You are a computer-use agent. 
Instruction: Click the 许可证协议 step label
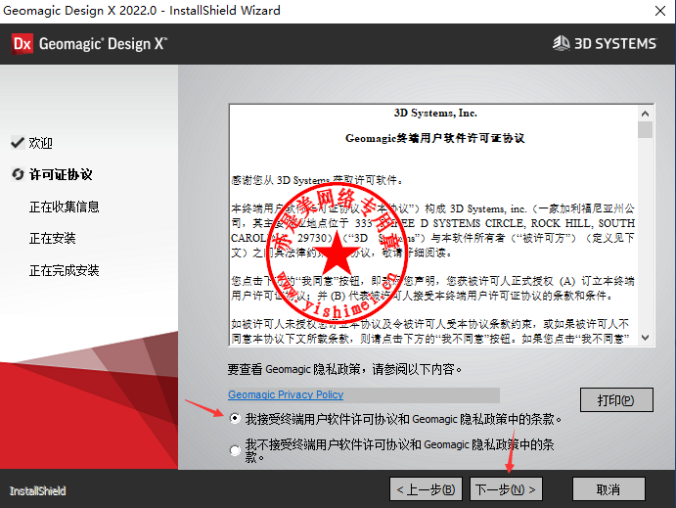coord(61,174)
